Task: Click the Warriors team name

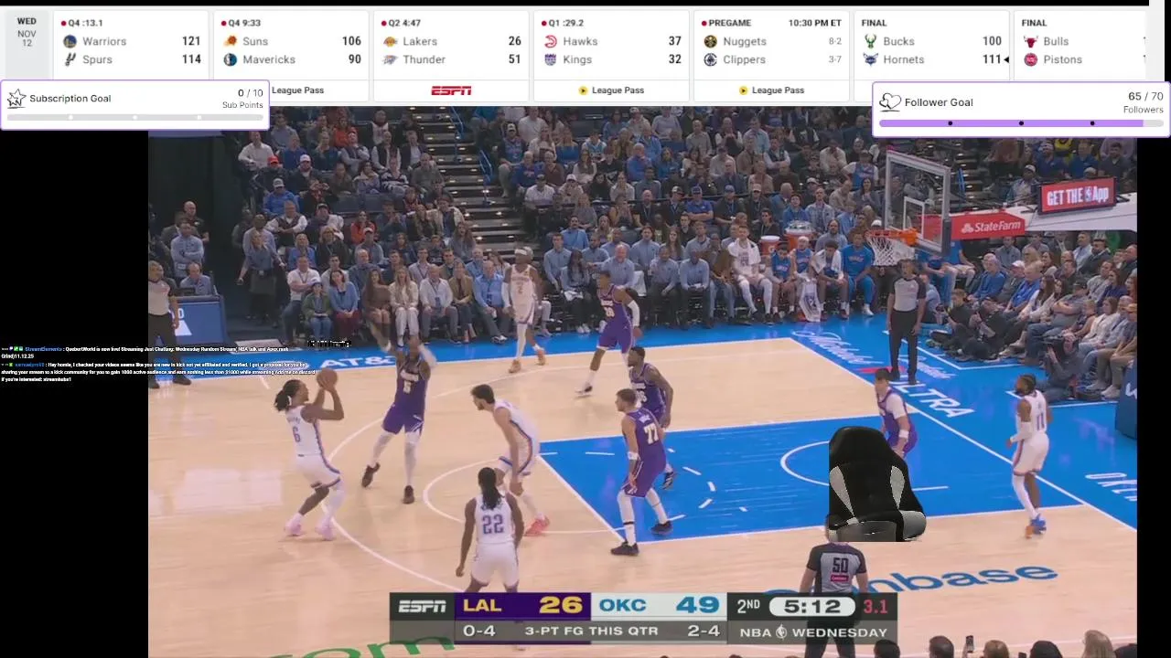Action: pyautogui.click(x=104, y=41)
